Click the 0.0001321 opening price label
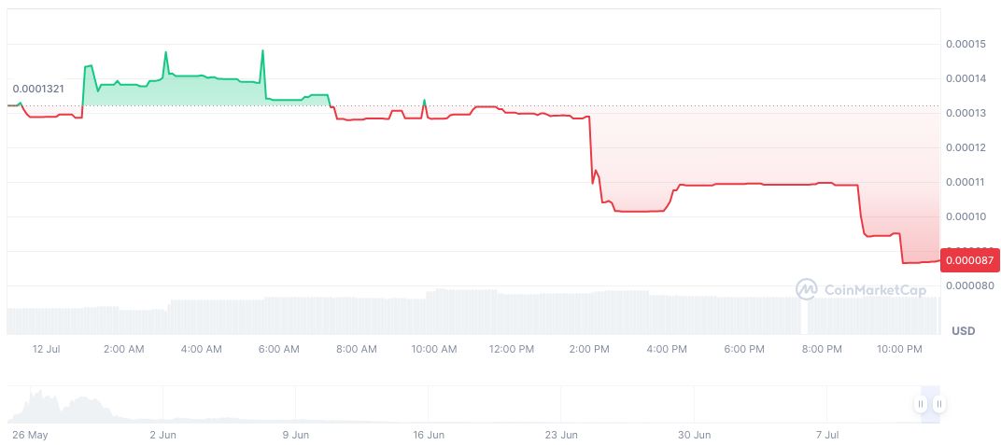This screenshot has width=1001, height=445. tap(38, 89)
